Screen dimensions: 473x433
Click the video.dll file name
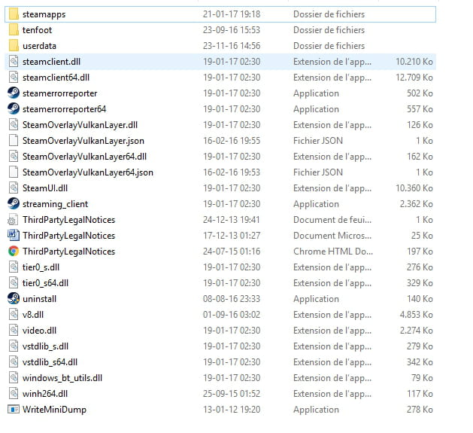[40, 331]
